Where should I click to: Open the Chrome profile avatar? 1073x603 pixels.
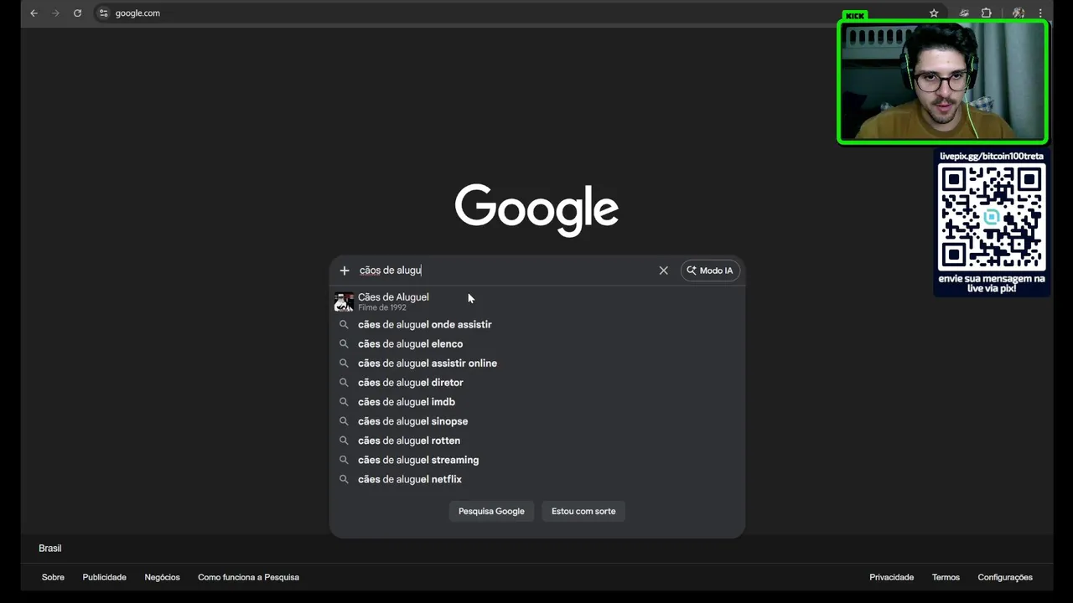[x=1018, y=13]
